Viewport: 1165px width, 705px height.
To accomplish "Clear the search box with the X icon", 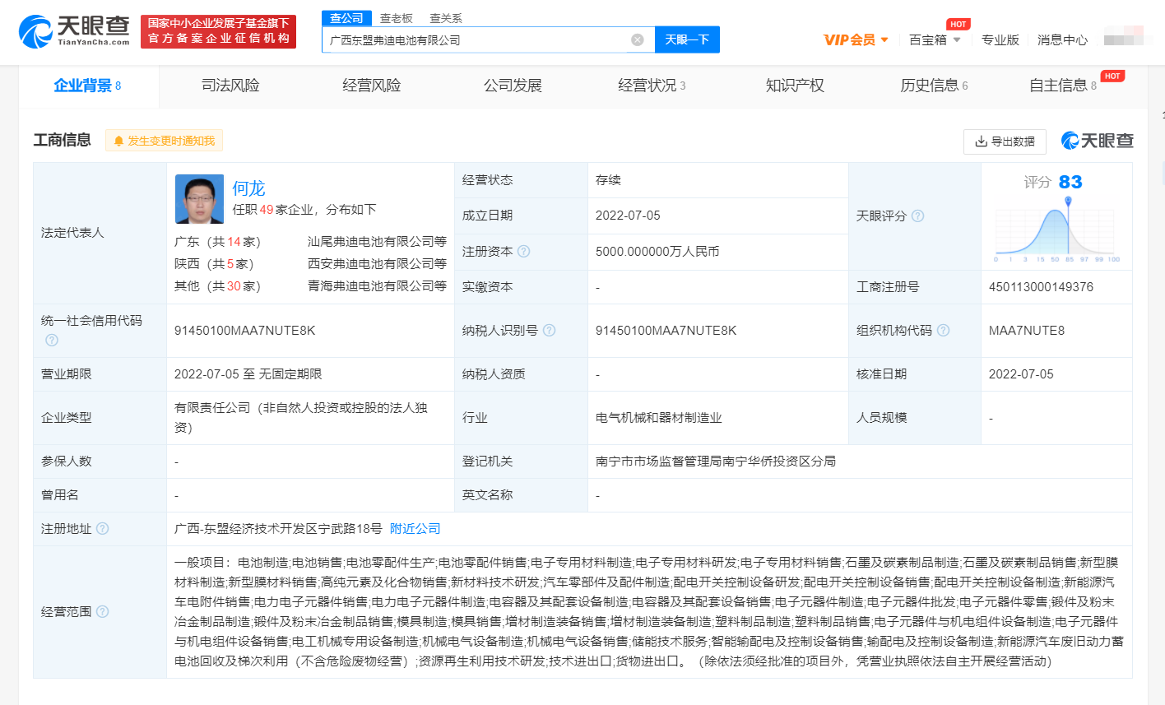I will pyautogui.click(x=637, y=39).
